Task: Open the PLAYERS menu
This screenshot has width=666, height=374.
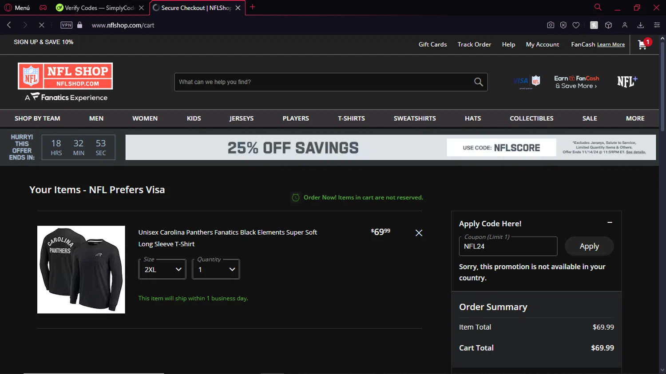Action: pyautogui.click(x=296, y=118)
